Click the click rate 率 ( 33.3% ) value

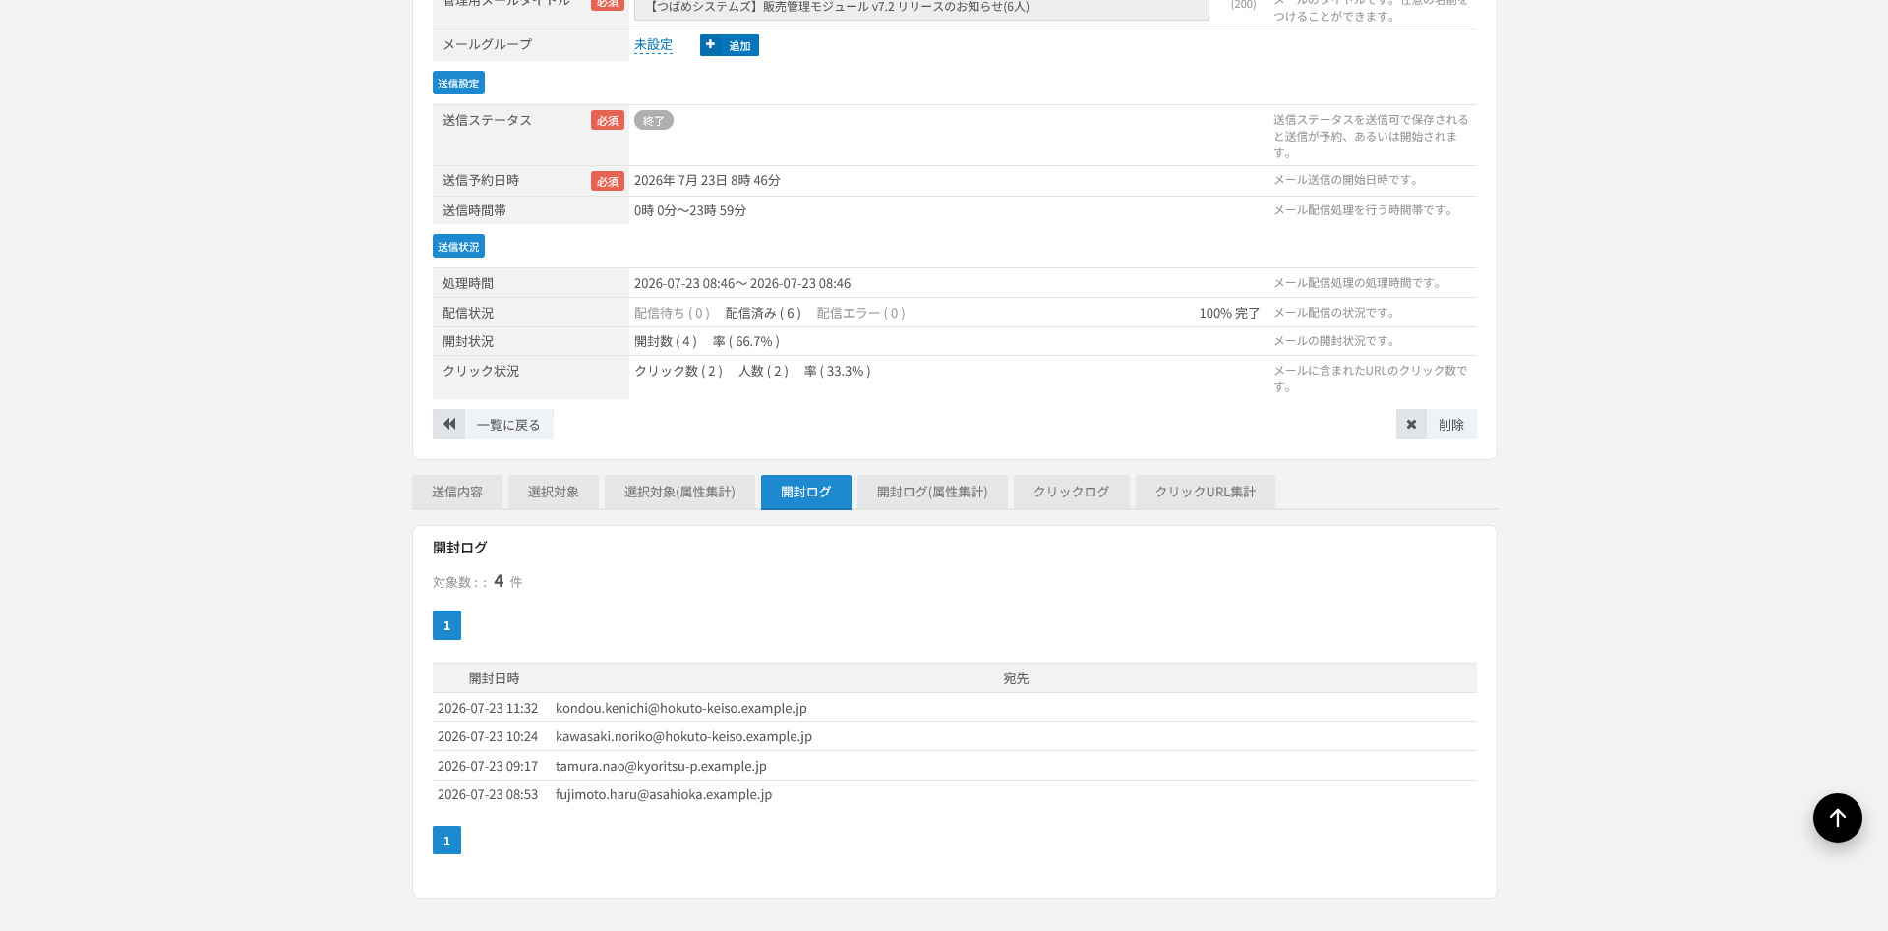coord(838,371)
